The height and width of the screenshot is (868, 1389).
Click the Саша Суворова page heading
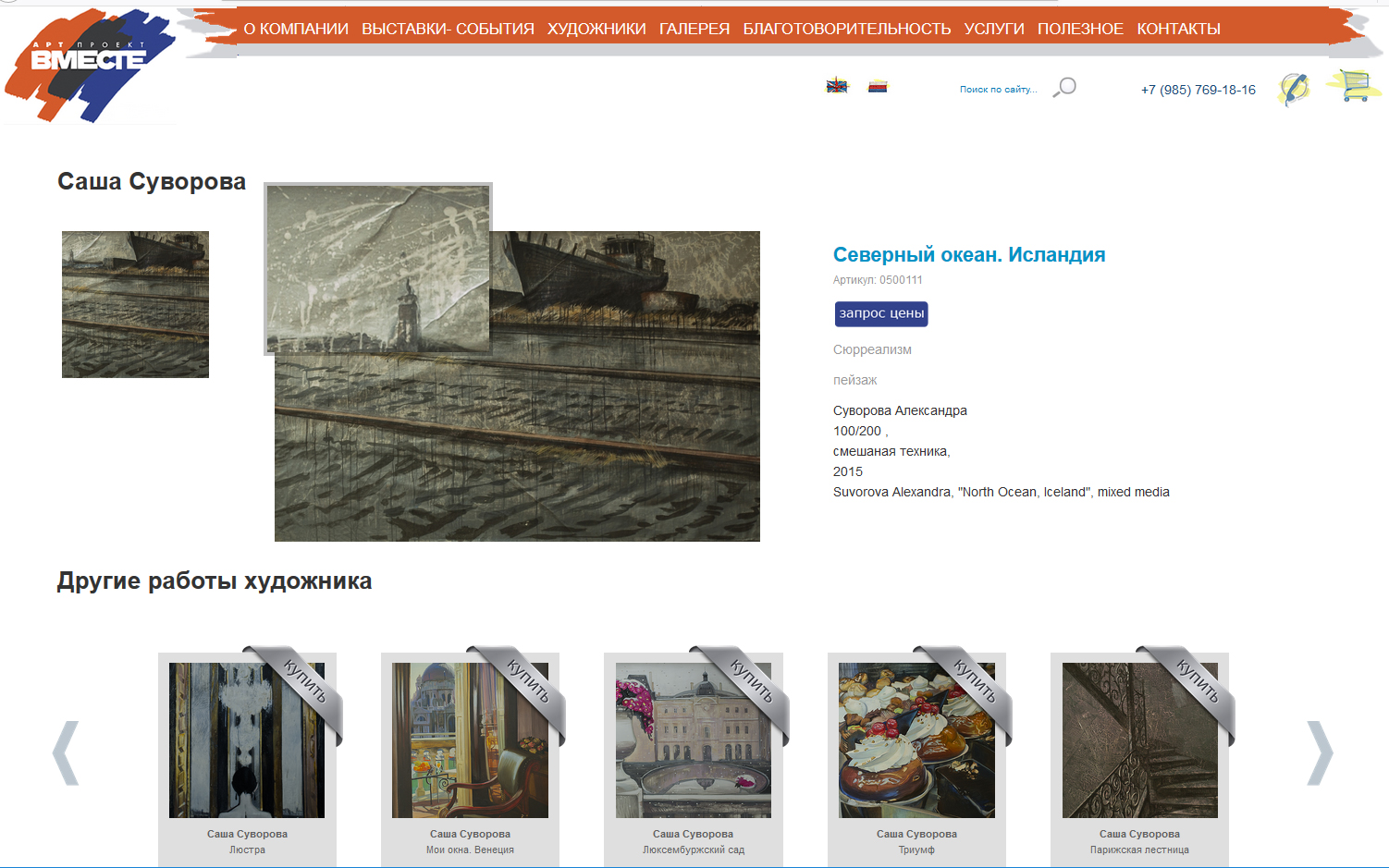click(x=152, y=181)
